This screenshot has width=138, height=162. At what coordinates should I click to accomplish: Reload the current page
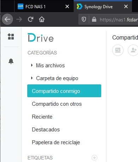tap(30, 19)
